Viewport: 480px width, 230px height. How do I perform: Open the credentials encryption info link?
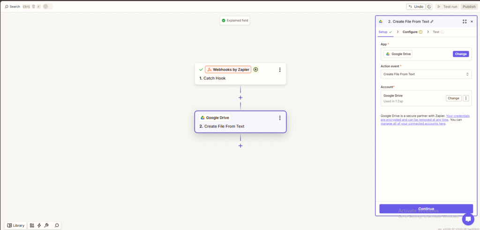point(425,118)
